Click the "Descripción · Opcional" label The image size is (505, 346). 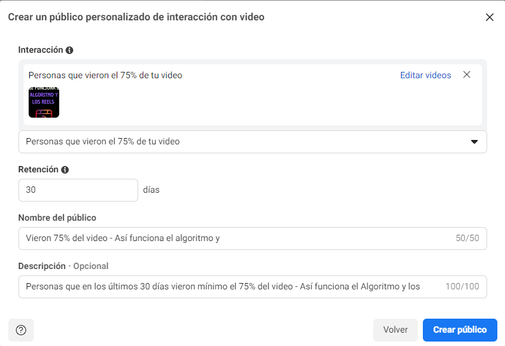point(64,266)
